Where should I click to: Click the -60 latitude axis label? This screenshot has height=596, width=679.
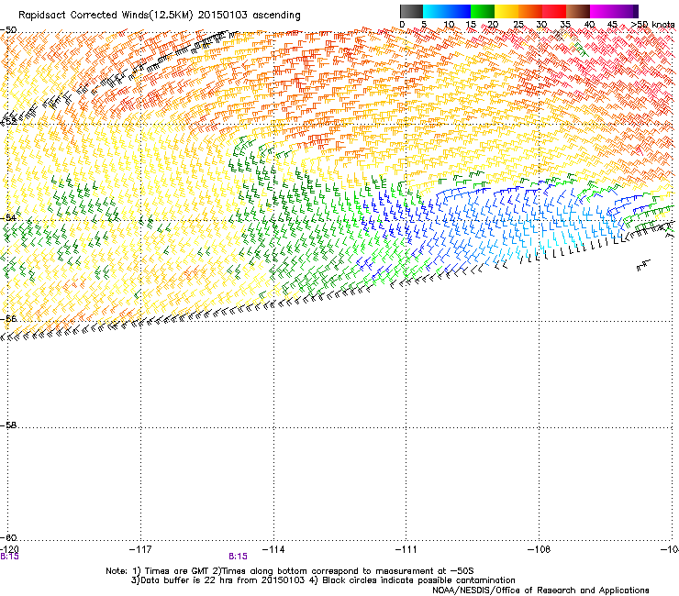coord(8,537)
